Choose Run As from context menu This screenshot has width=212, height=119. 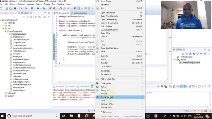click(x=120, y=87)
